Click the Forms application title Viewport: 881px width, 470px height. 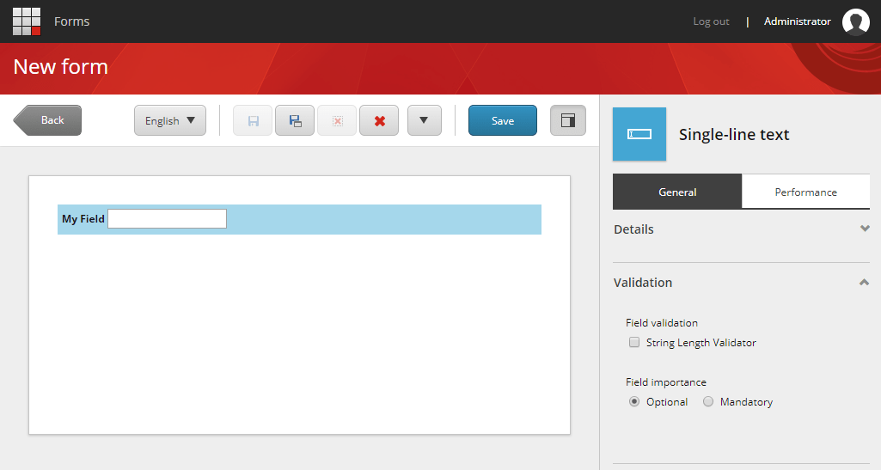[x=72, y=21]
